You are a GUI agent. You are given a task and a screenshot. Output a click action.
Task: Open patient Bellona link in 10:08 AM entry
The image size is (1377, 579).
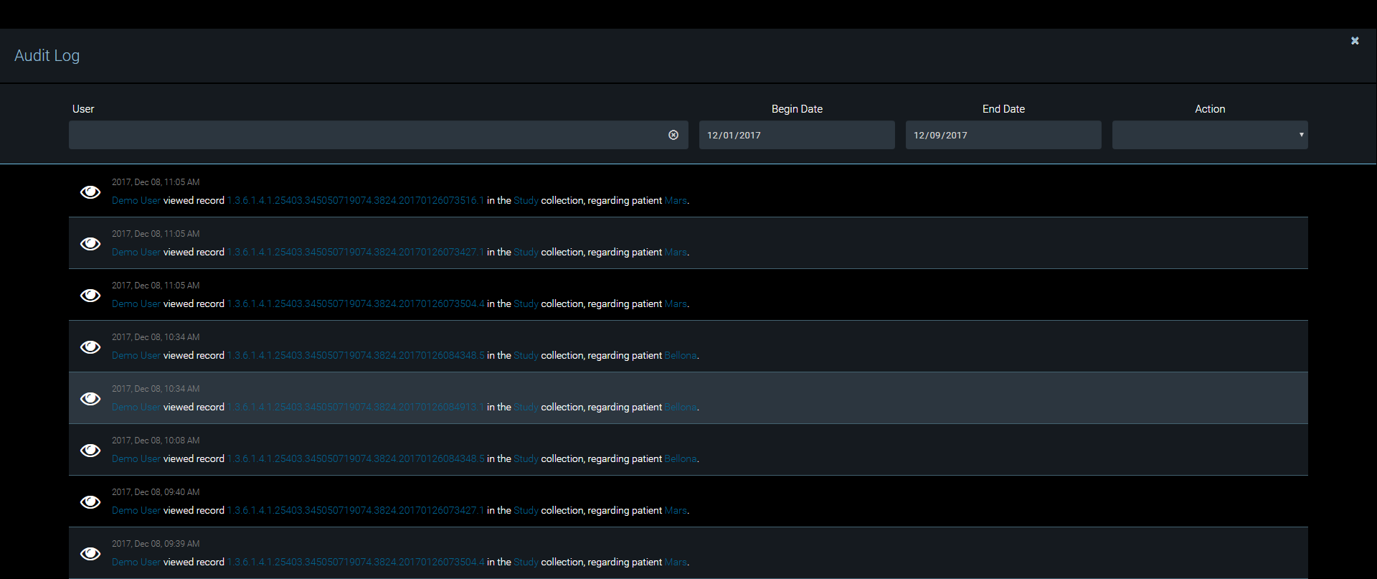coord(680,459)
